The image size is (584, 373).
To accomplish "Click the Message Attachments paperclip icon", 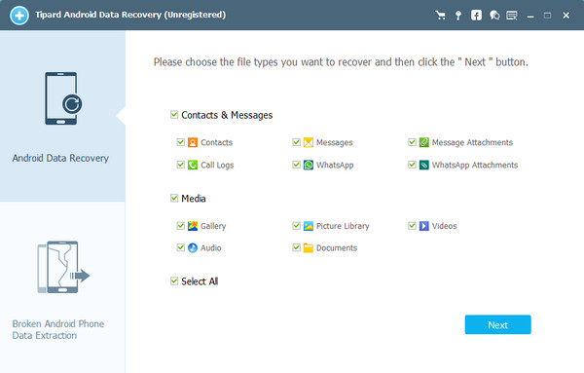I will (423, 142).
